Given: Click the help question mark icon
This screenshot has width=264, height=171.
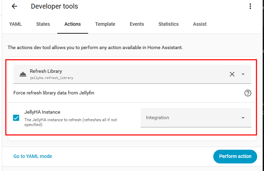Looking at the screenshot, I should coord(248,93).
